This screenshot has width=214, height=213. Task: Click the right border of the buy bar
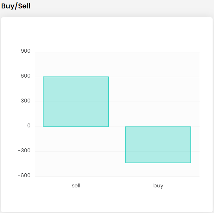191,145
